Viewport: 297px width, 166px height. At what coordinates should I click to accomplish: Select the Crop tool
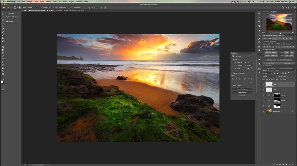click(x=3, y=26)
